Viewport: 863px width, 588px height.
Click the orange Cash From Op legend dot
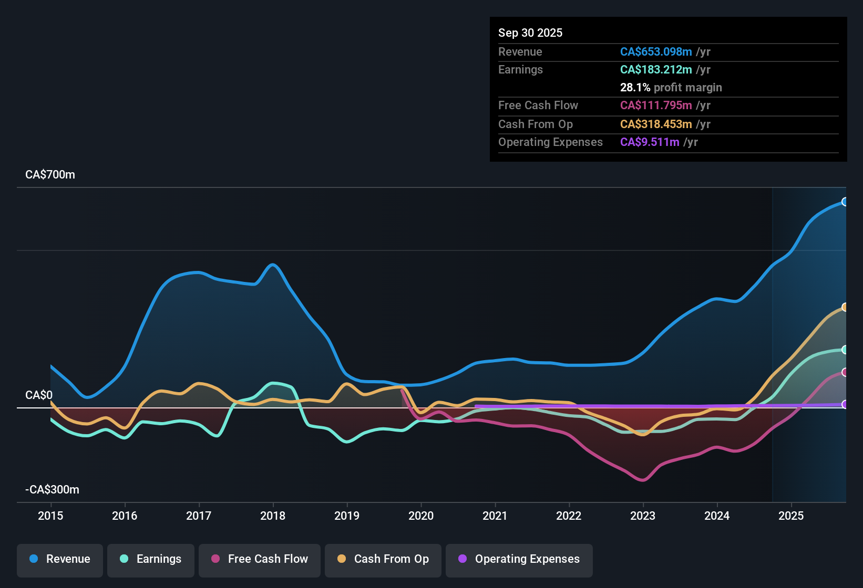(x=342, y=559)
